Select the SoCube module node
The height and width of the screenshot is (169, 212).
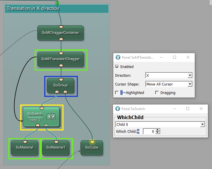[92, 147]
